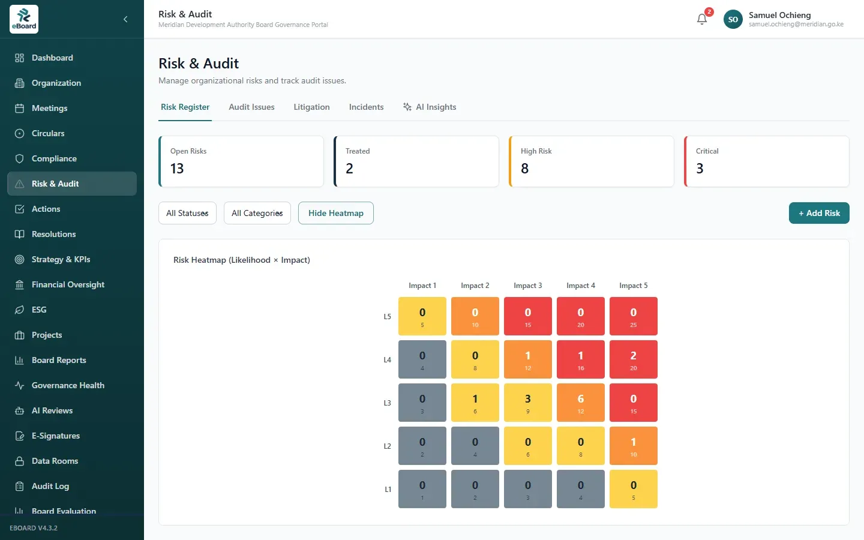Click the L4 Impact 4 heatmap cell
This screenshot has width=864, height=540.
[581, 359]
